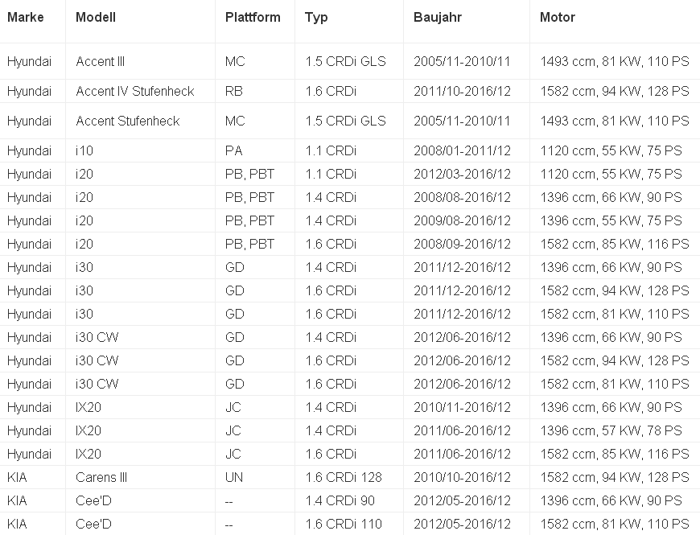Click the 1.6 CRDi 110 type cell

343,524
